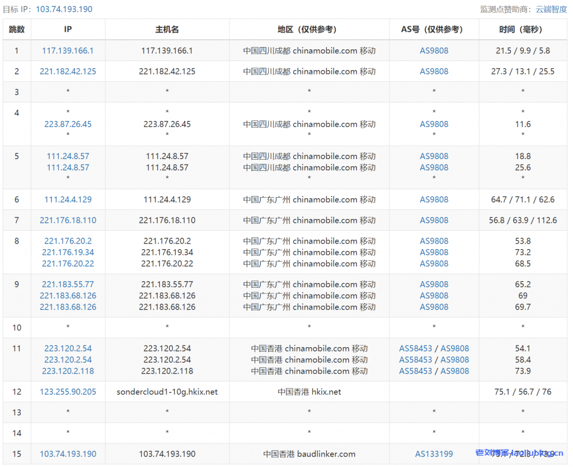The height and width of the screenshot is (467, 573).
Task: Click the 主机名 column header
Action: (167, 30)
